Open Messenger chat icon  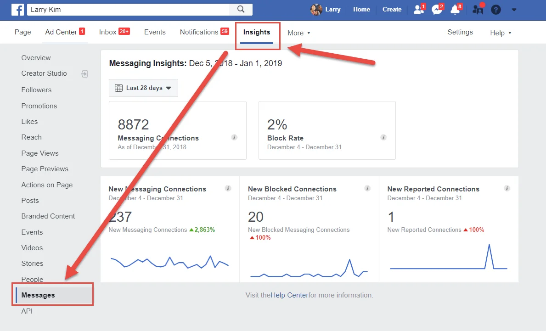[437, 9]
